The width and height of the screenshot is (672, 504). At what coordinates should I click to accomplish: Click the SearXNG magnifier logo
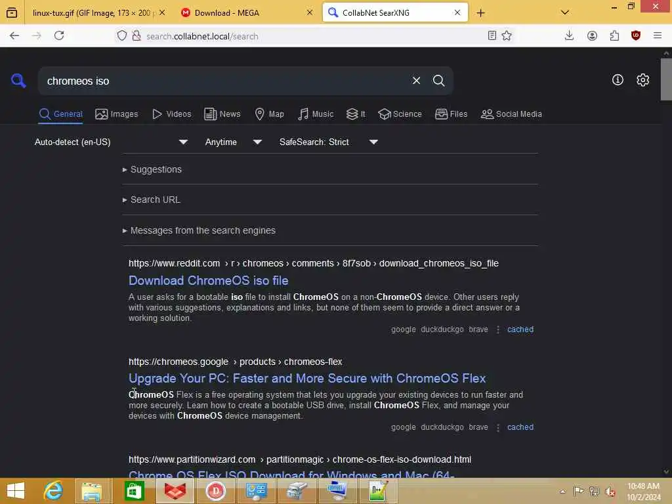pos(18,80)
